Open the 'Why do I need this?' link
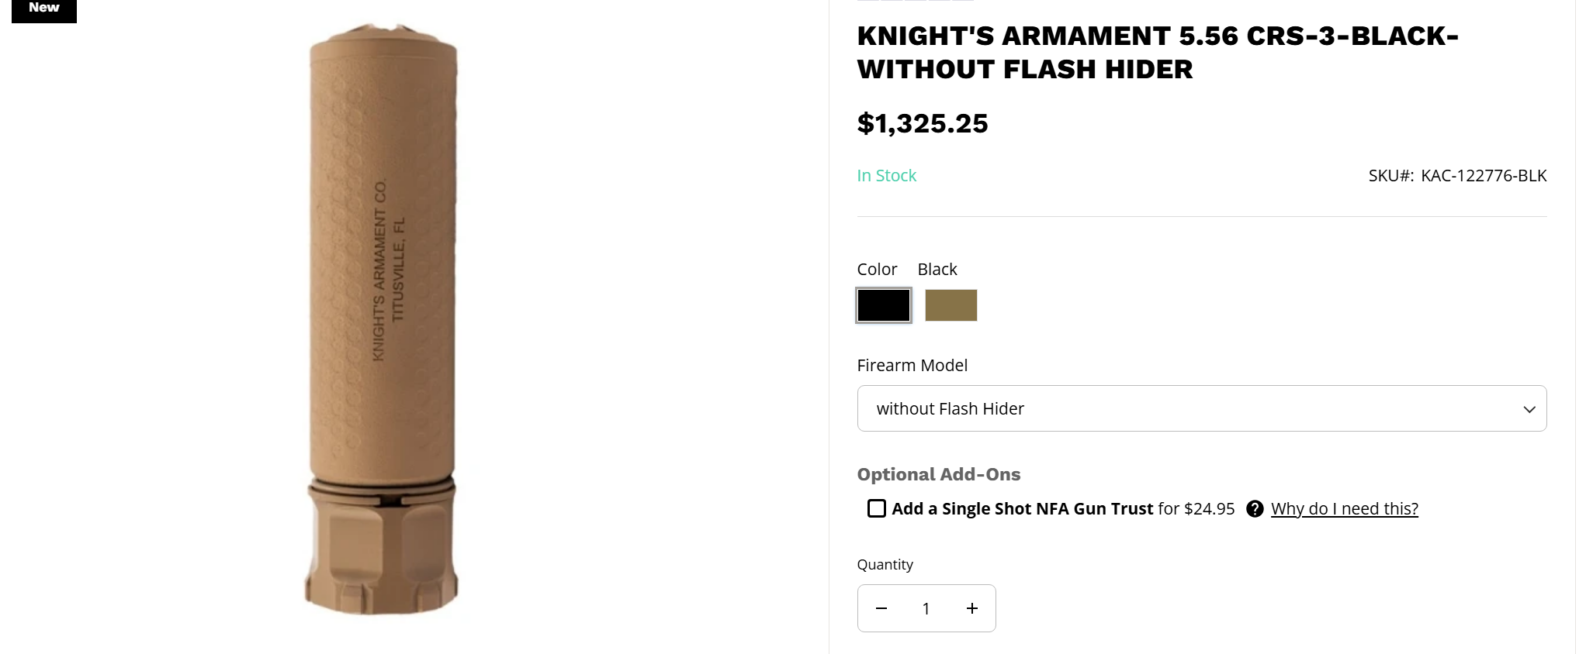The image size is (1586, 654). point(1344,508)
